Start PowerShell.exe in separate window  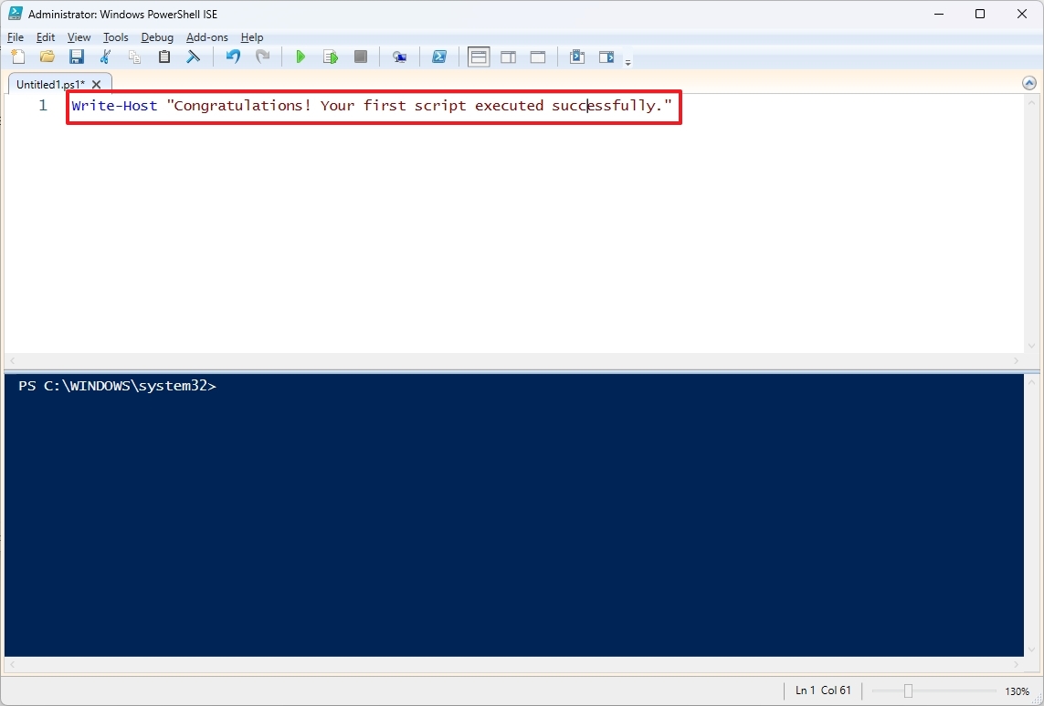pyautogui.click(x=438, y=57)
